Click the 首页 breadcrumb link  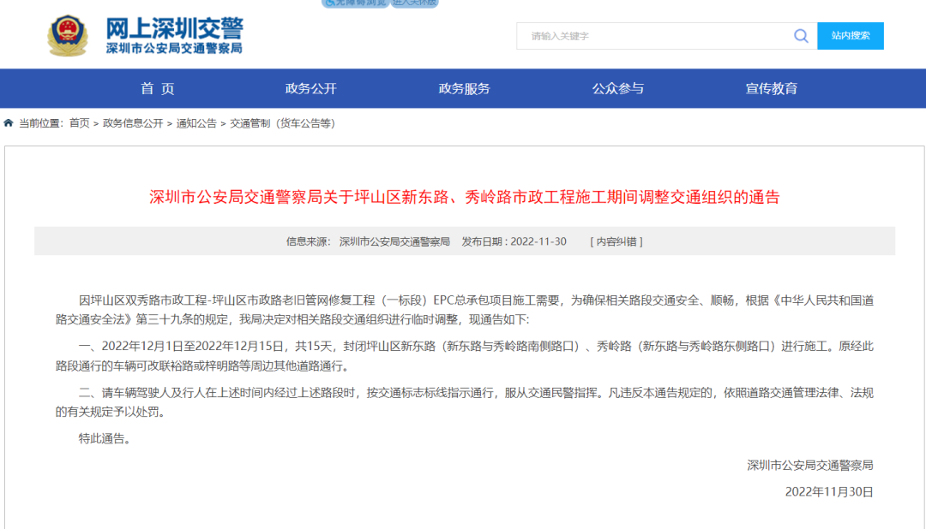pos(79,123)
